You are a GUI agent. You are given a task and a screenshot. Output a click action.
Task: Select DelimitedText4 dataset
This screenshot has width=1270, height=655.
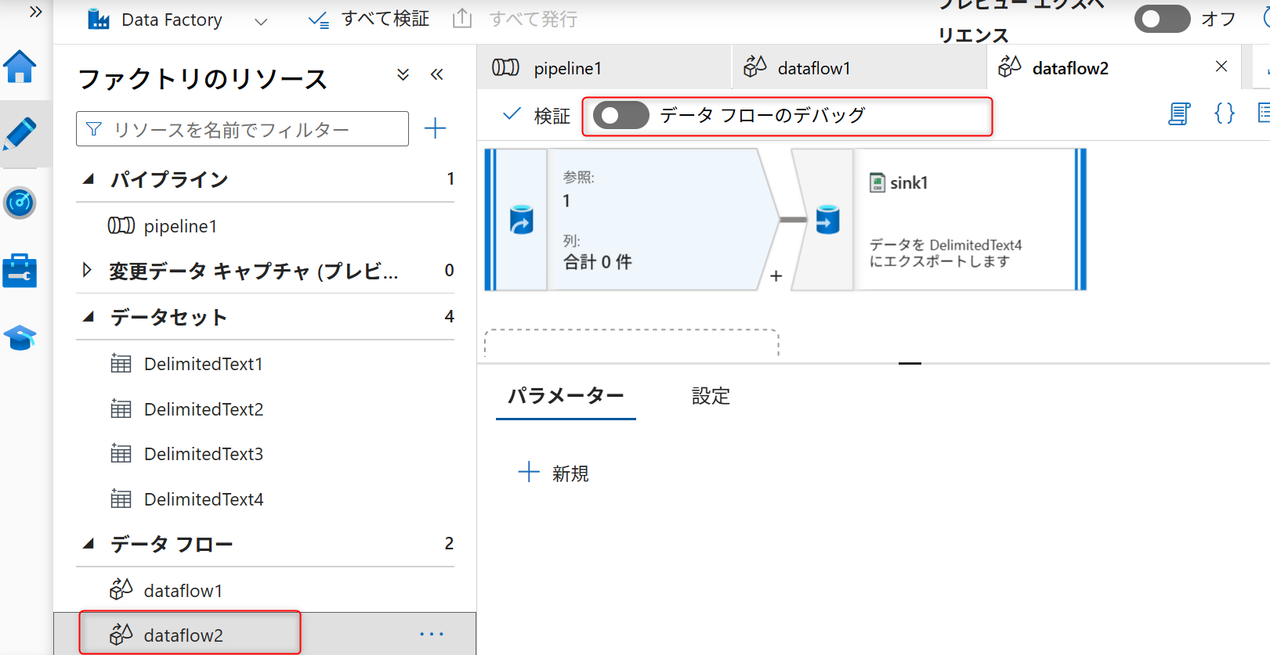click(x=203, y=499)
